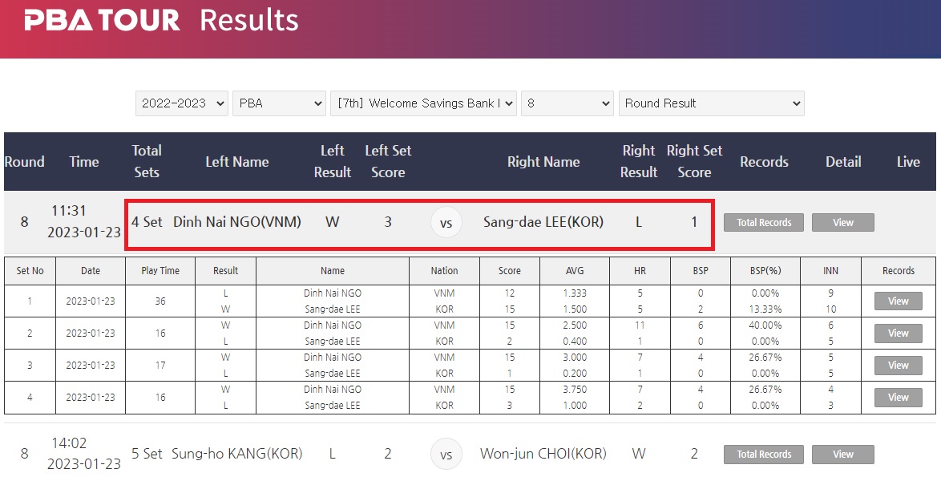This screenshot has height=477, width=941.
Task: Click the PBA TOUR logo
Action: [102, 20]
